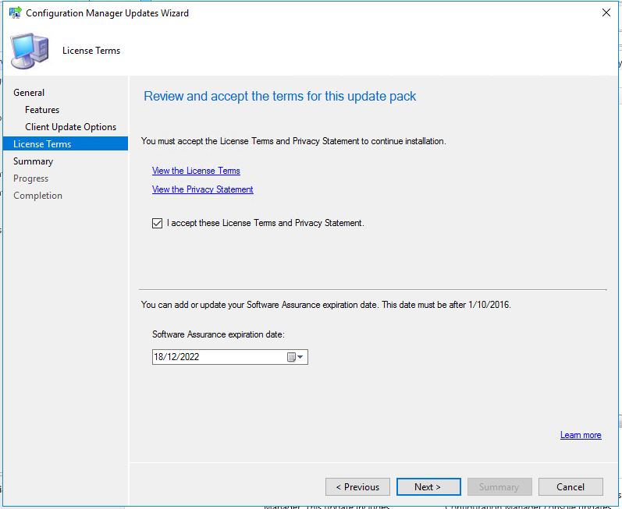
Task: Click the Learn more link
Action: coord(581,435)
